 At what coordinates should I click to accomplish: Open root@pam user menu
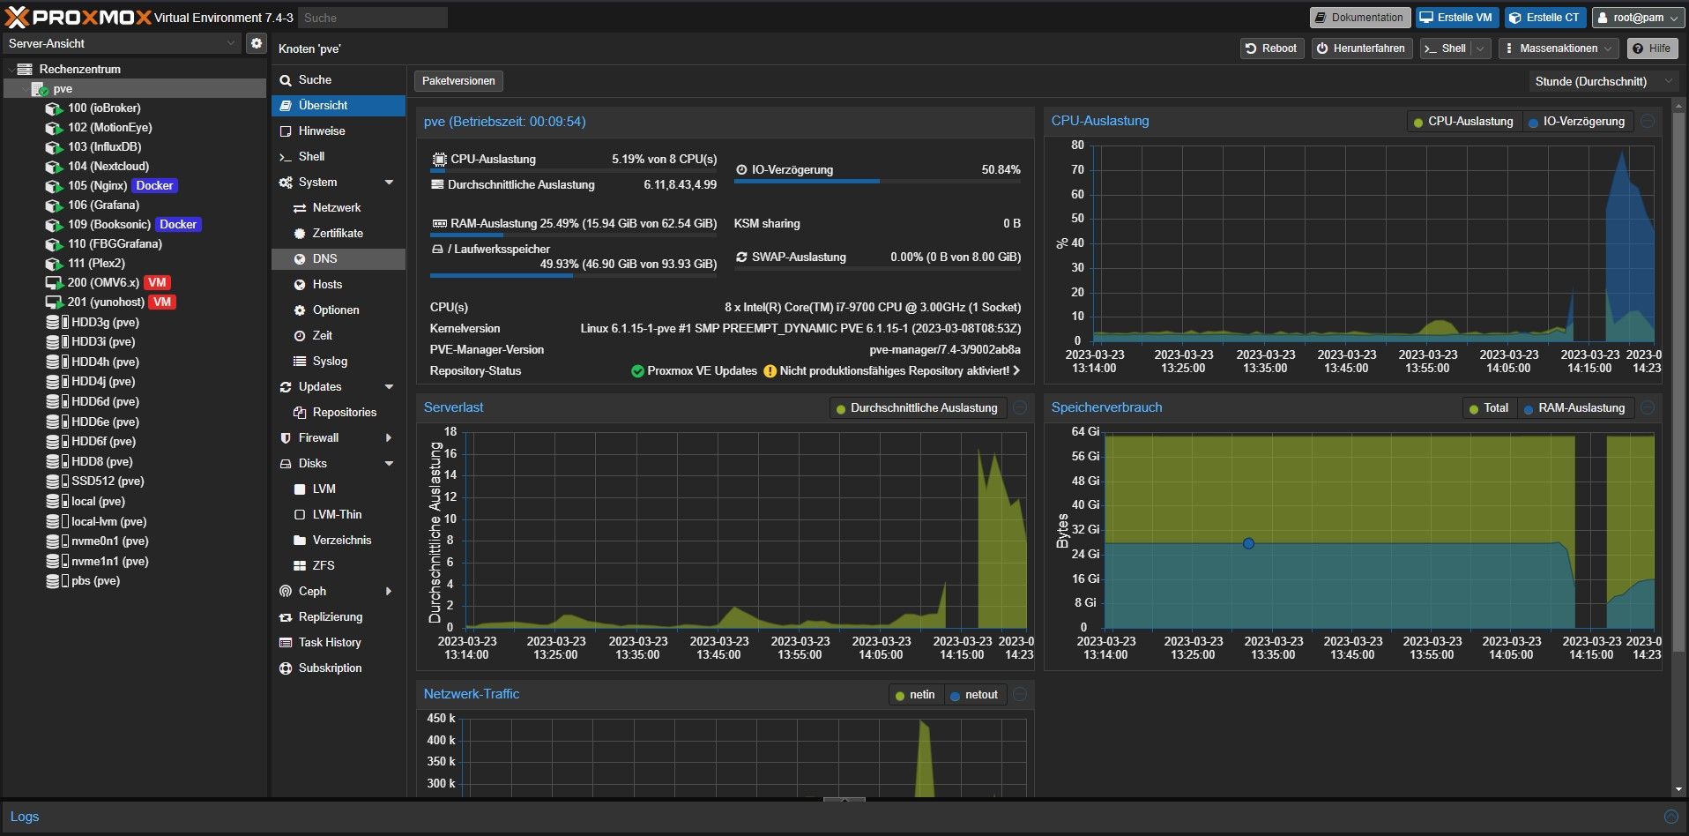[1637, 18]
